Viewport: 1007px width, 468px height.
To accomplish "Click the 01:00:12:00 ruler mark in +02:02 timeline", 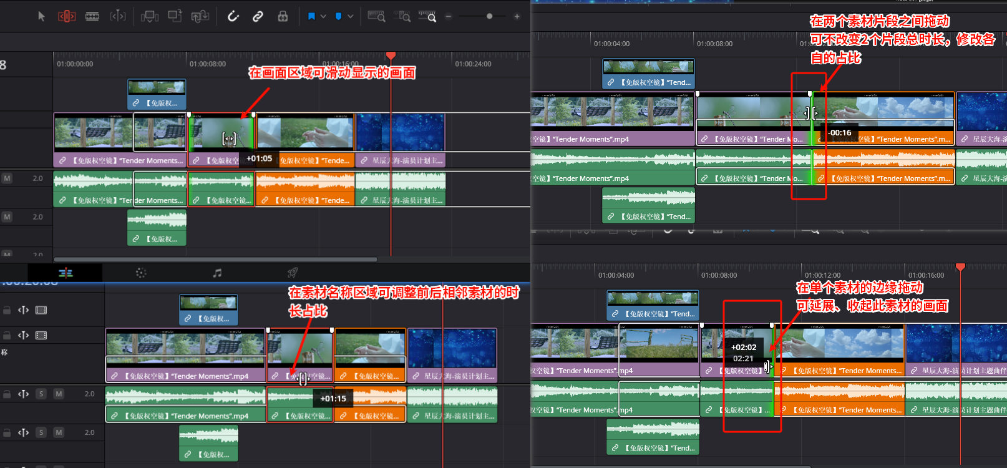I will (822, 275).
